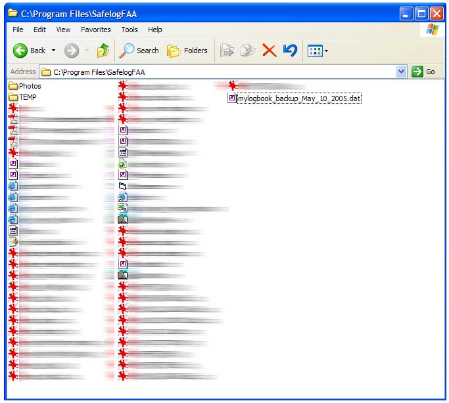
Task: Minimize the SafelogFAA window
Action: [x=406, y=13]
